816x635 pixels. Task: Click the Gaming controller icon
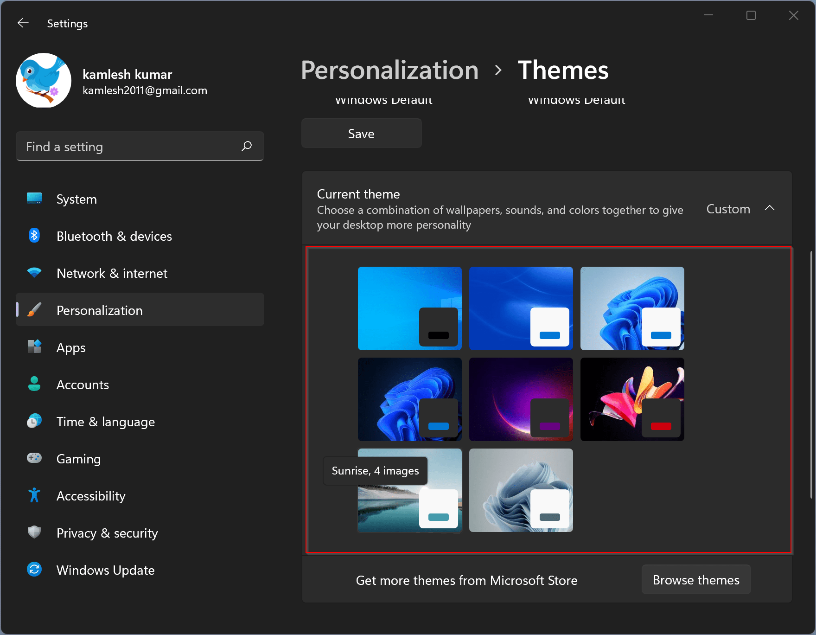click(34, 458)
